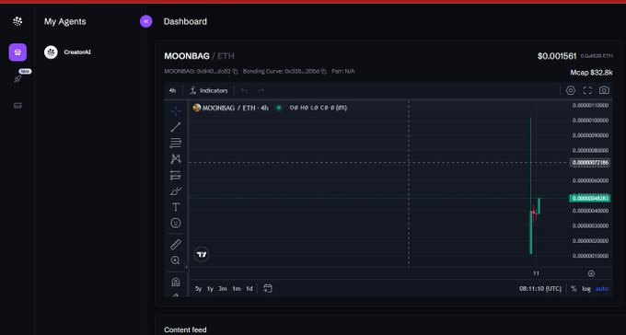Image resolution: width=626 pixels, height=335 pixels.
Task: Click the date label 11 on time axis
Action: (x=536, y=273)
